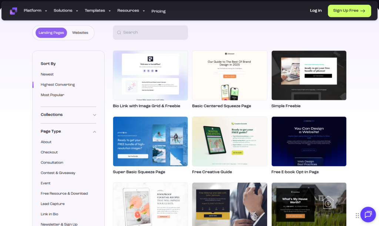Select the Landing Pages tab

point(51,32)
